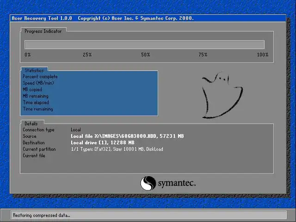
Task: Select the Progress Indicator group label
Action: coord(43,31)
